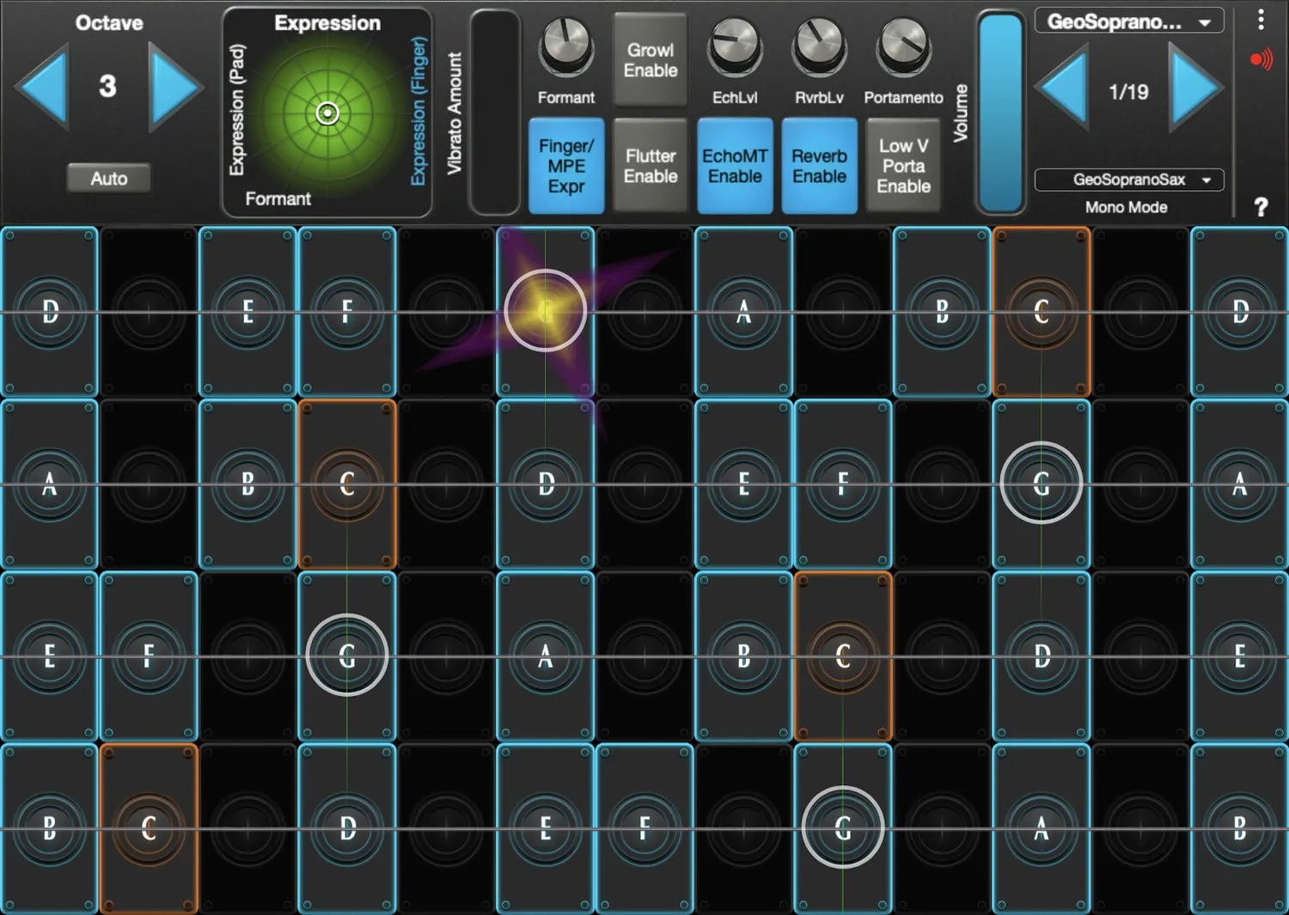Click the EchLvl knob
1289x915 pixels.
pos(735,46)
